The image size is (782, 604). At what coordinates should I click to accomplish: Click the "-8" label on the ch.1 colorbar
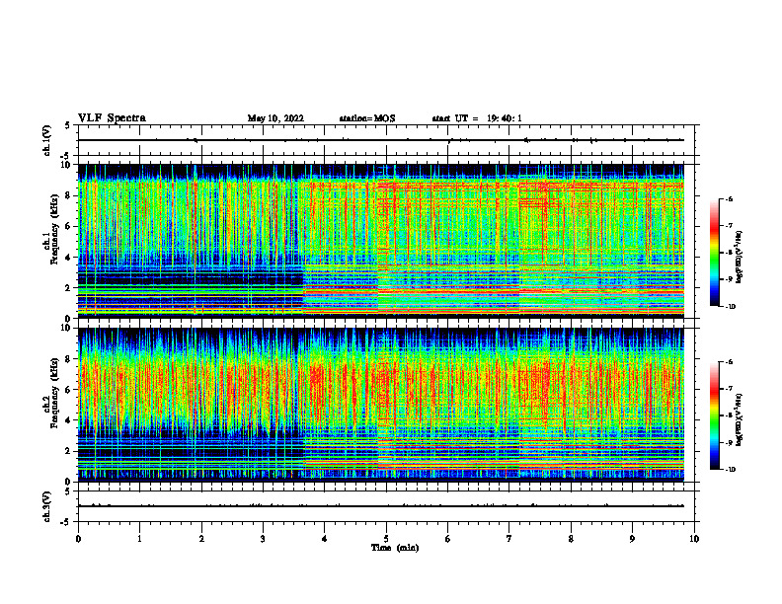click(x=728, y=253)
